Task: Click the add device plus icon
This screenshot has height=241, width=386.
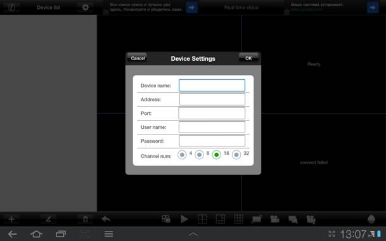Action: coord(11,219)
